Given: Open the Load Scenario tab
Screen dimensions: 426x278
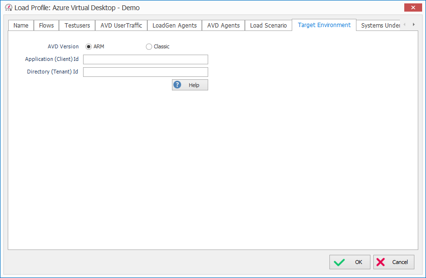Looking at the screenshot, I should coord(268,26).
